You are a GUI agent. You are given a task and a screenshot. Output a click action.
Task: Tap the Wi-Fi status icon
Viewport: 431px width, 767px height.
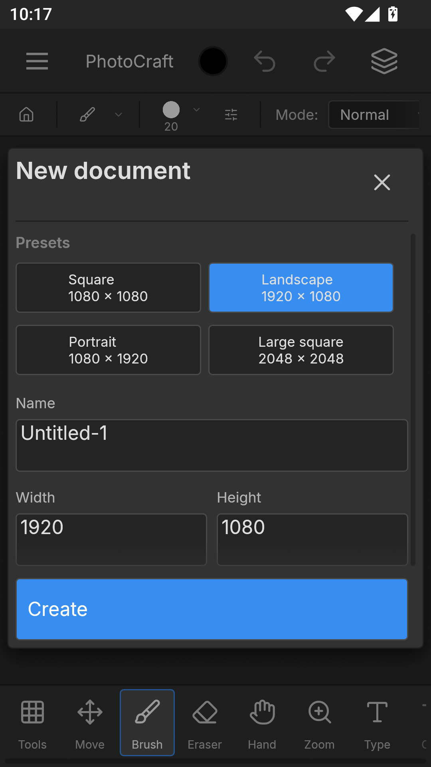(354, 14)
